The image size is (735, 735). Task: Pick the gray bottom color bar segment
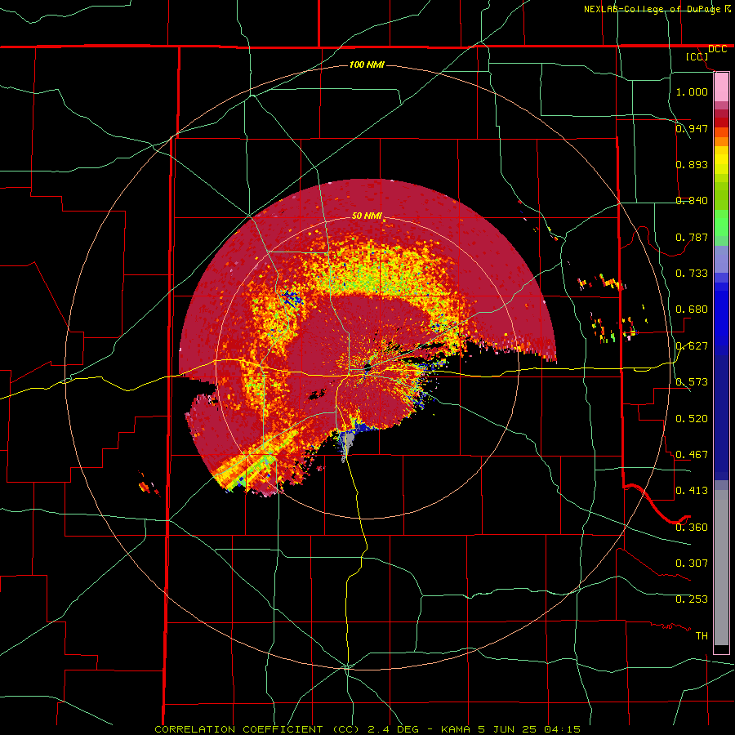coord(721,568)
